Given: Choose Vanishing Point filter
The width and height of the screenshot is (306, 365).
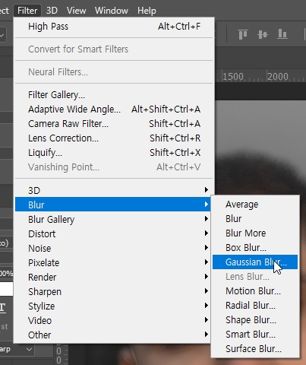Looking at the screenshot, I should (114, 167).
